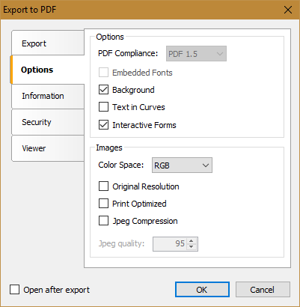
Task: Close the Export to PDF window
Action: [288, 10]
